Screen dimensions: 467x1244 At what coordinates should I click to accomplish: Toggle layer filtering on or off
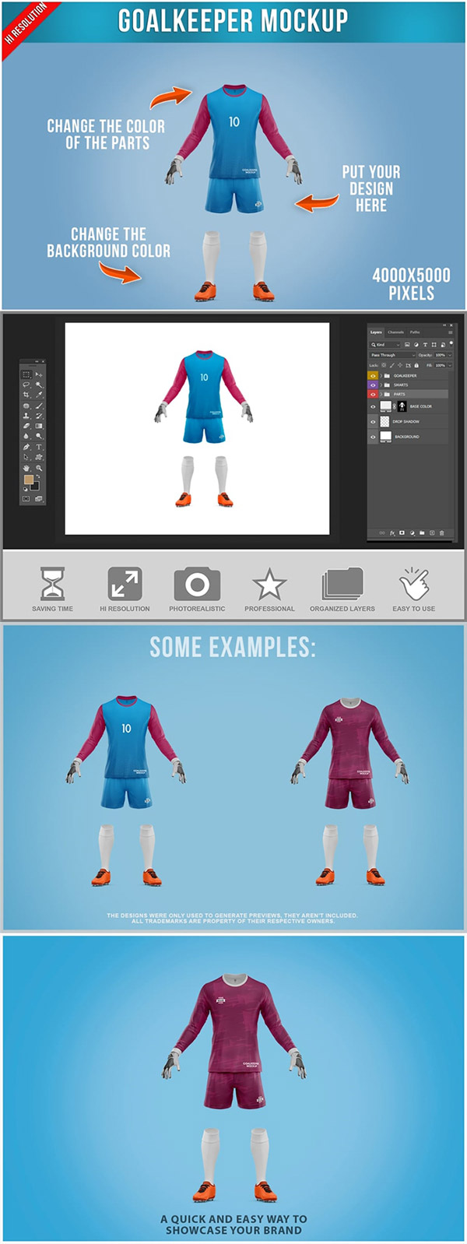451,343
